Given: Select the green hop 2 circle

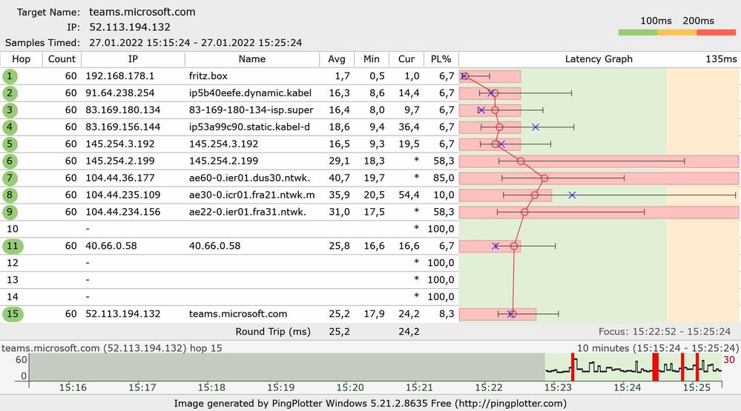Looking at the screenshot, I should 10,93.
